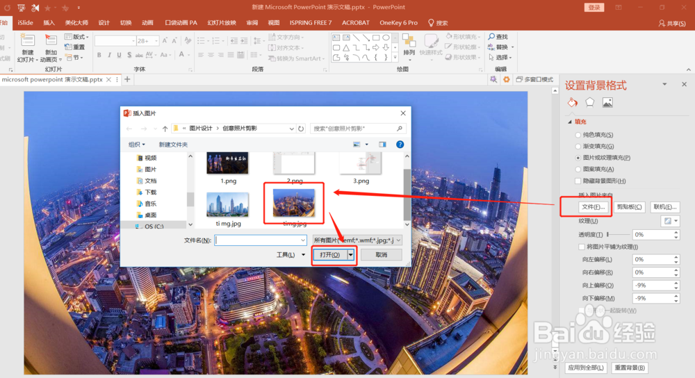
Task: Toggle underline formatting in the ribbon
Action: (x=119, y=55)
